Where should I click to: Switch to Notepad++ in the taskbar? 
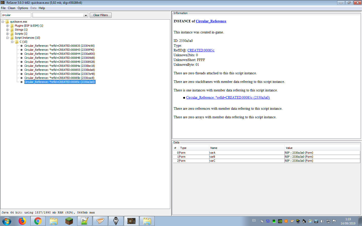85,221
